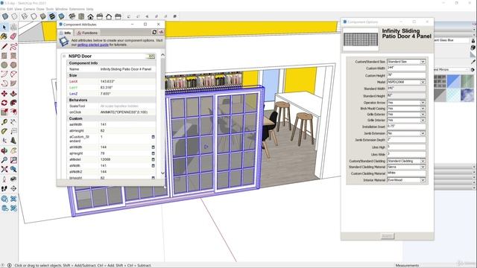
Task: Pick the green striped glass swatch
Action: coord(467,81)
